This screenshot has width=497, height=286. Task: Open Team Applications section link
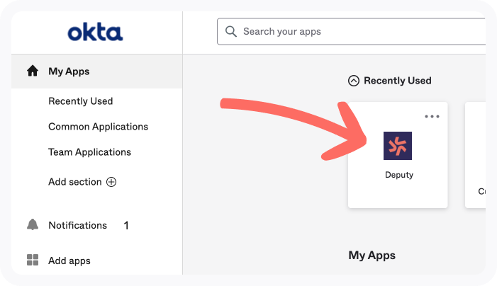point(89,152)
